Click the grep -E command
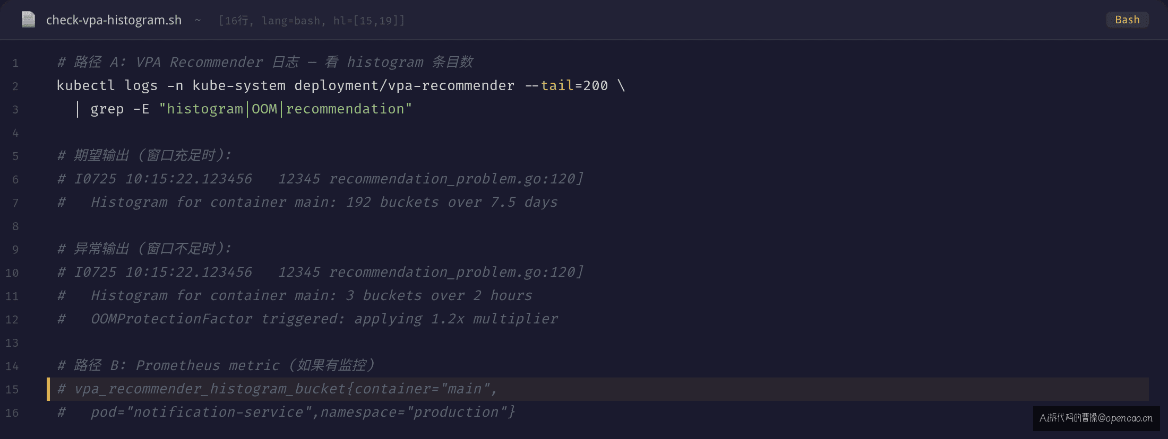 coord(119,109)
